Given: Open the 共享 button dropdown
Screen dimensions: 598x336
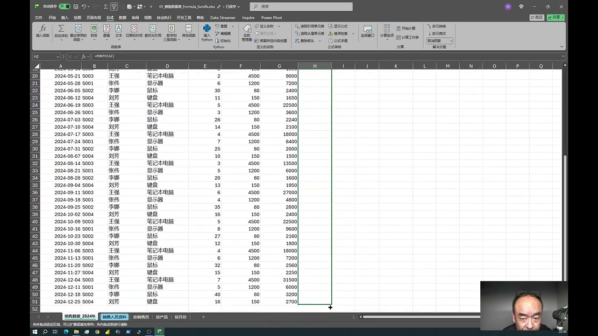Looking at the screenshot, I should point(562,17).
